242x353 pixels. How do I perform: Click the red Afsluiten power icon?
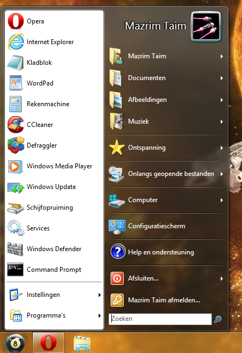pyautogui.click(x=117, y=278)
